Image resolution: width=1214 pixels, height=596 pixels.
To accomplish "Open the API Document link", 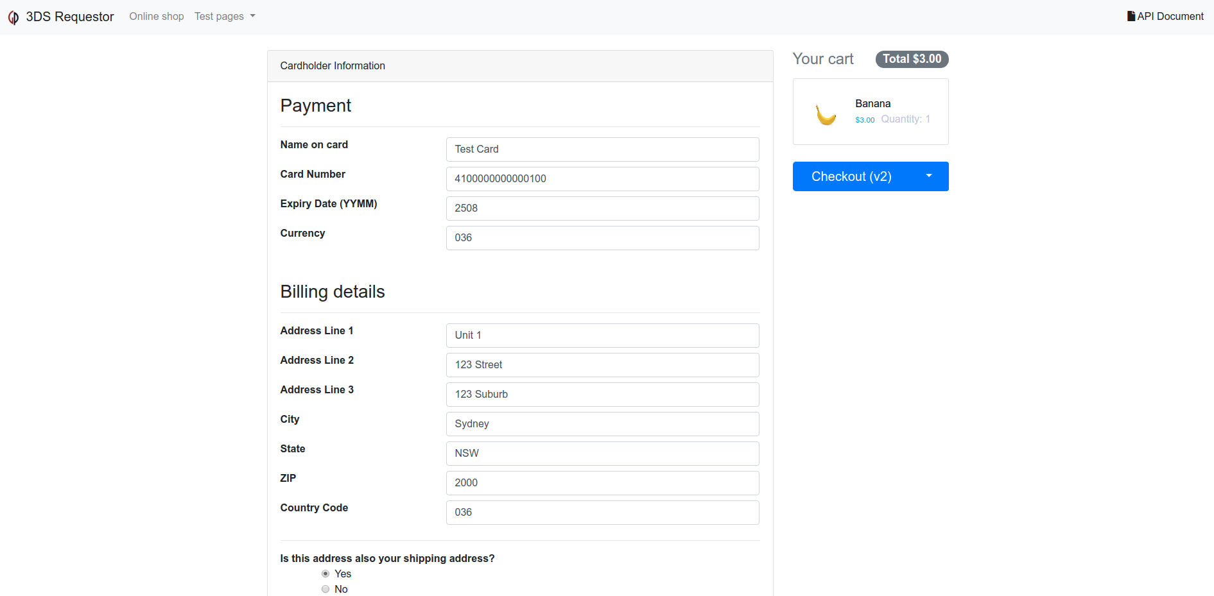I will coord(1170,16).
